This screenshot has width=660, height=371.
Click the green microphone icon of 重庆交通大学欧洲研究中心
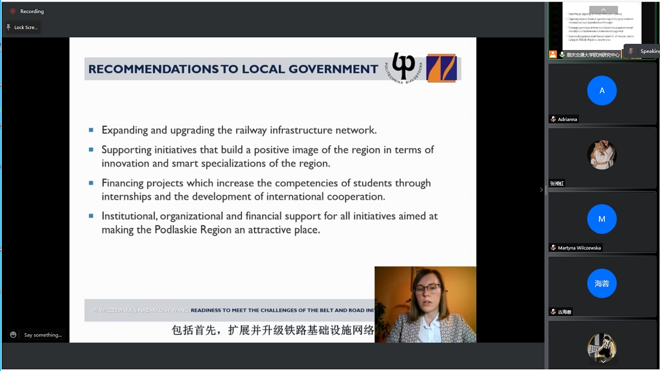pyautogui.click(x=562, y=54)
